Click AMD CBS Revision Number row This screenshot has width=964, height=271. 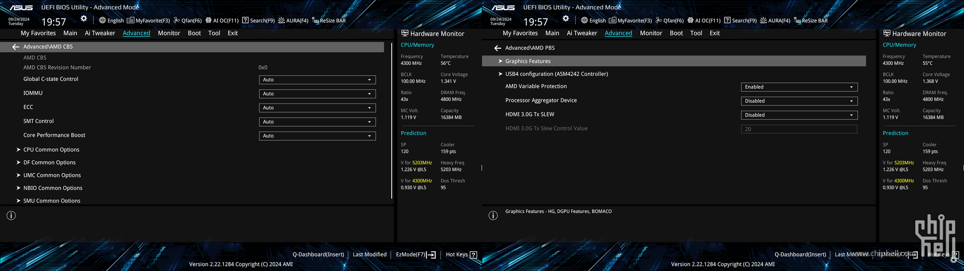(x=192, y=67)
